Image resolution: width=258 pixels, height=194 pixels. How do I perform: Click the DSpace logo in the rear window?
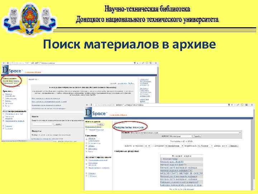click(12, 70)
